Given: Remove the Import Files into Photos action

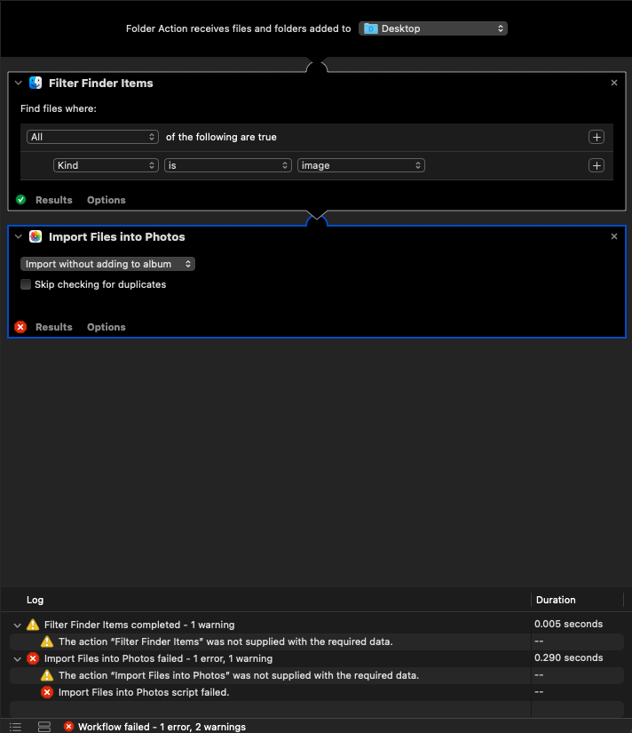Looking at the screenshot, I should tap(614, 236).
